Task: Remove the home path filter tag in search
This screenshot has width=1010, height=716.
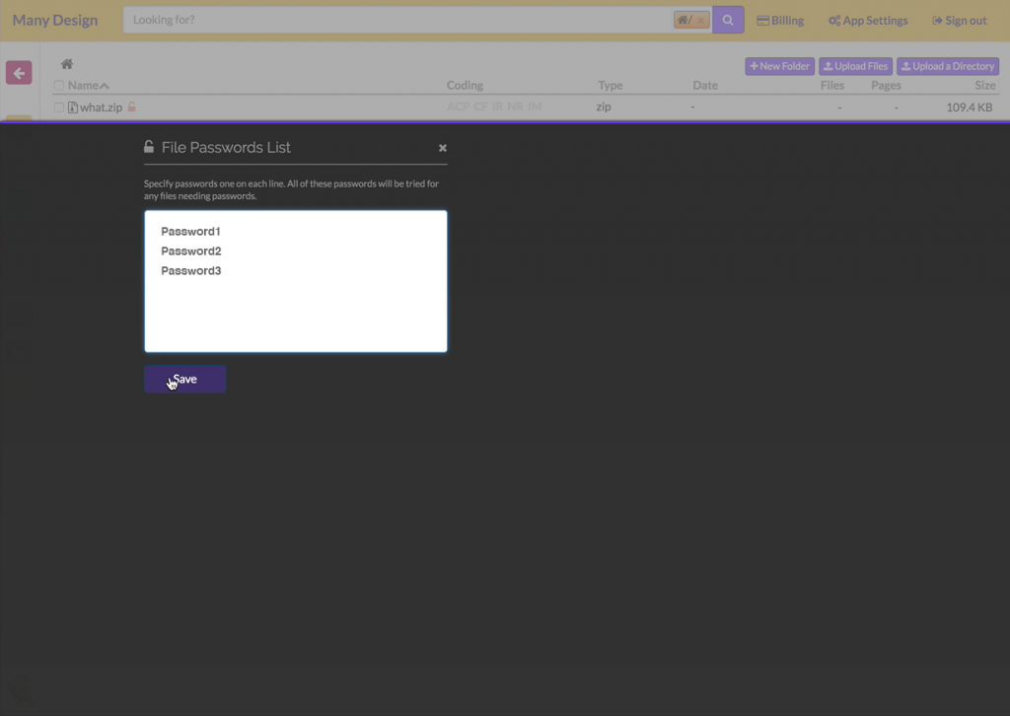Action: click(700, 21)
